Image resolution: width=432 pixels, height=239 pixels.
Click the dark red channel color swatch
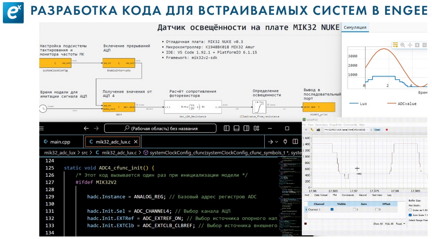click(305, 224)
